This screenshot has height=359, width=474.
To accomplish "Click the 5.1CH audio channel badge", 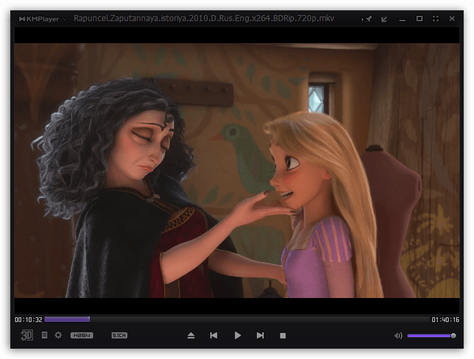I will 119,336.
